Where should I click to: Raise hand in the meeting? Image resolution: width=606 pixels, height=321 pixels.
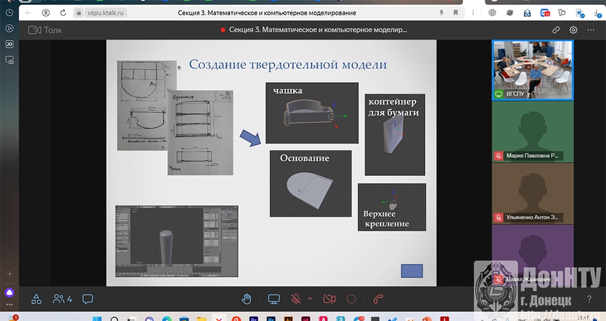click(x=247, y=299)
